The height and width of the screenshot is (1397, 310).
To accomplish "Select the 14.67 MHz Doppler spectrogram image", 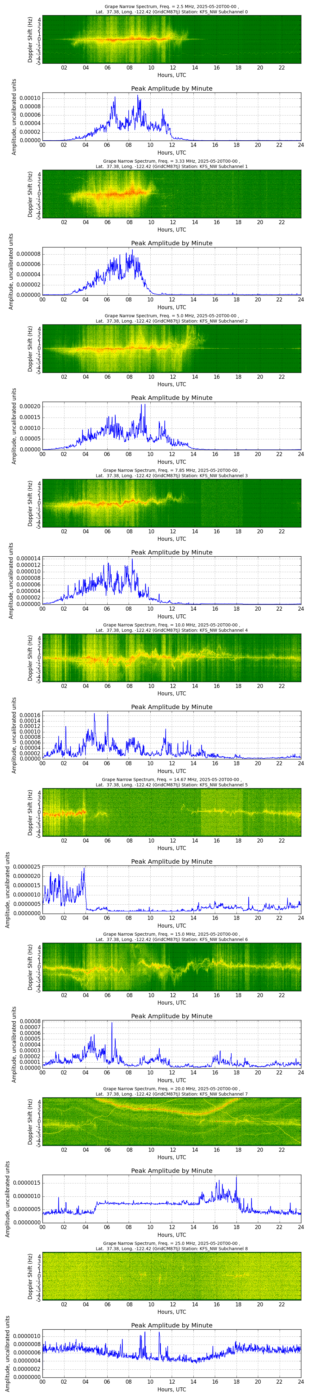I will point(171,812).
